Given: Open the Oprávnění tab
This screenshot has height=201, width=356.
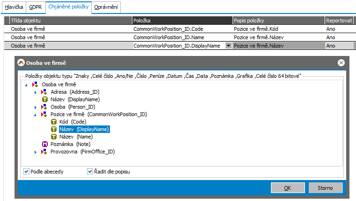Looking at the screenshot, I should coord(106,7).
